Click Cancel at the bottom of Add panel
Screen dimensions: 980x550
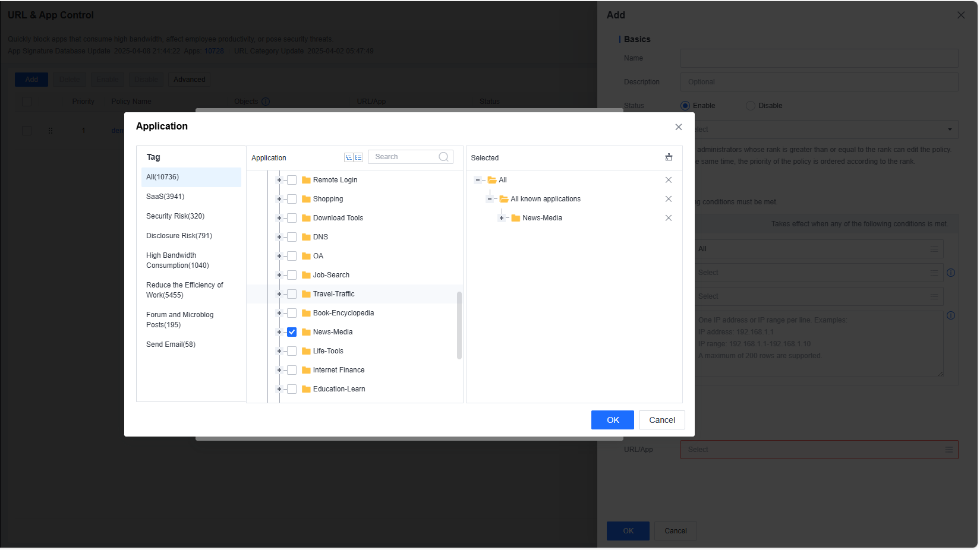click(676, 531)
